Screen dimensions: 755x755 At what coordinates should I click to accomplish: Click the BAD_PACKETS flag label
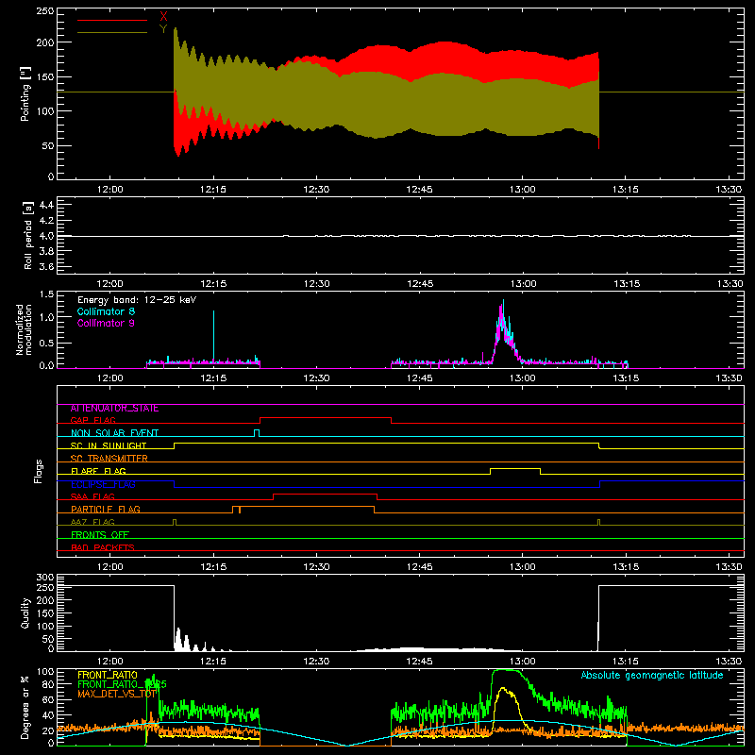pyautogui.click(x=103, y=547)
